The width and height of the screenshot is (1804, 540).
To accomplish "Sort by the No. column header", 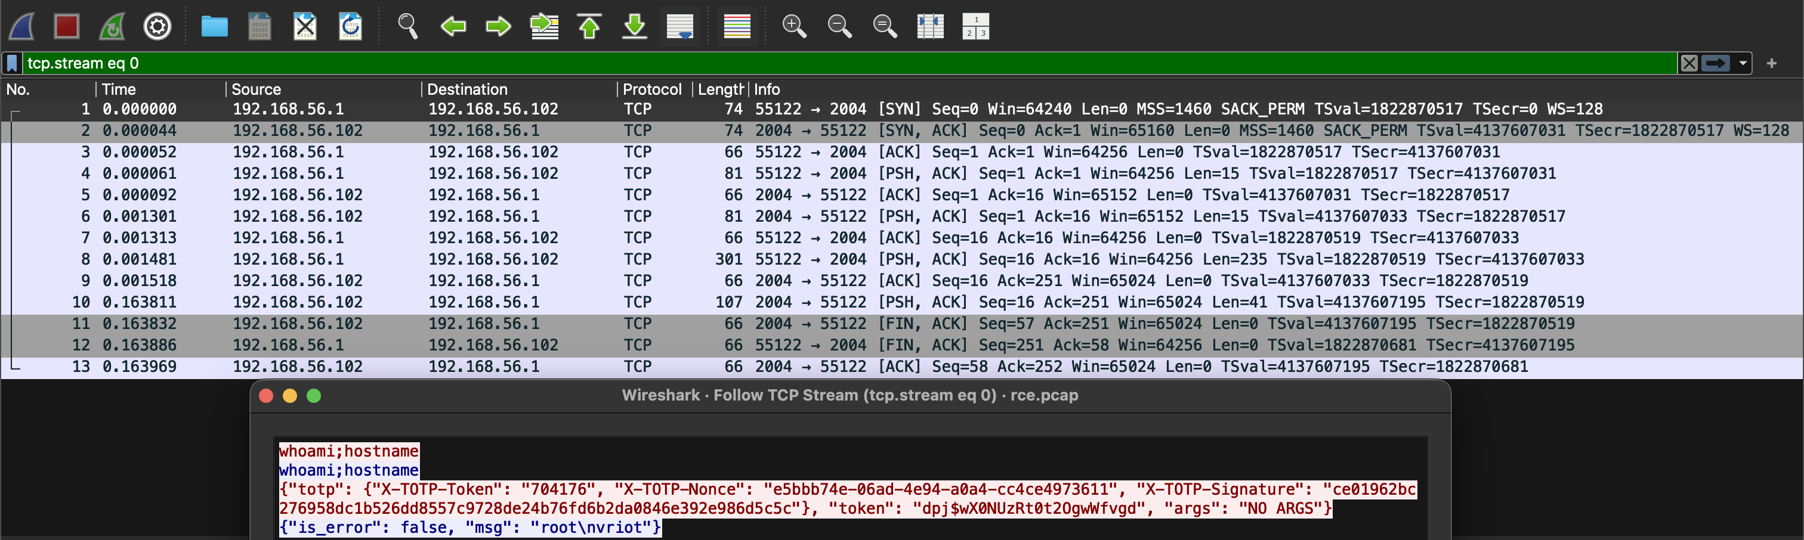I will (x=48, y=89).
